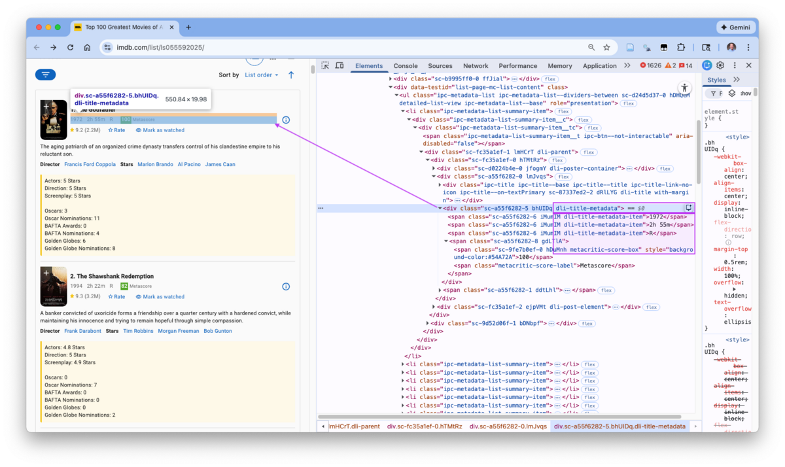
Task: Open the DevTools three-dot customize menu
Action: point(735,65)
